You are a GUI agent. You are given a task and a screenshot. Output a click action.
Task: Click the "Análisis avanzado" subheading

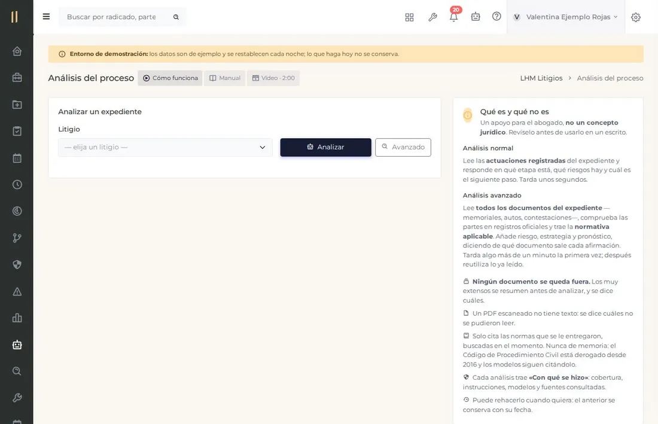[492, 196]
